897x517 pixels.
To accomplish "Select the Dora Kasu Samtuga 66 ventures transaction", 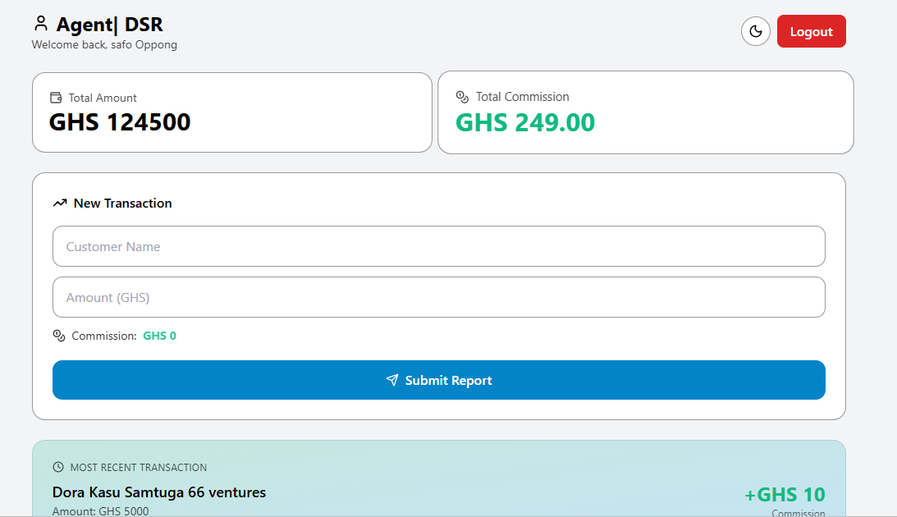I will 159,492.
